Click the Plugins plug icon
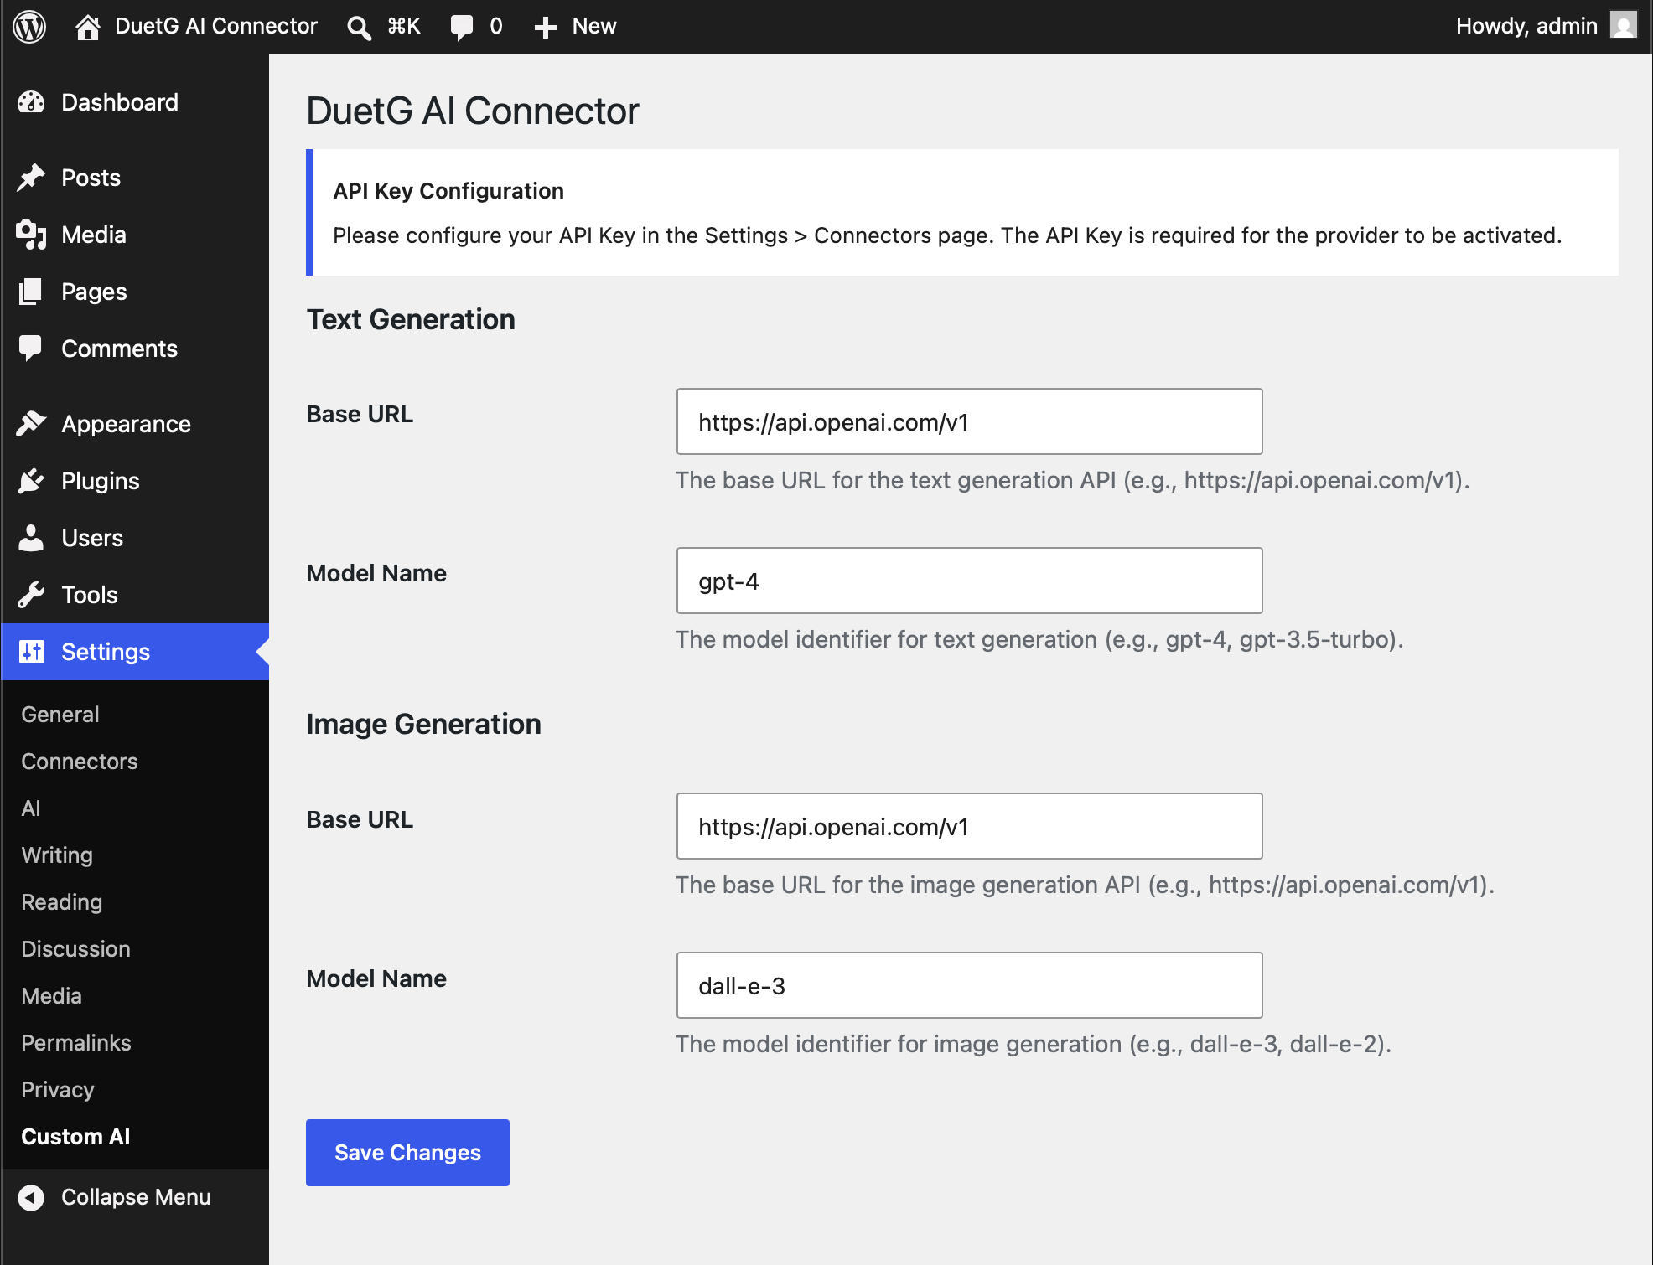 [31, 481]
